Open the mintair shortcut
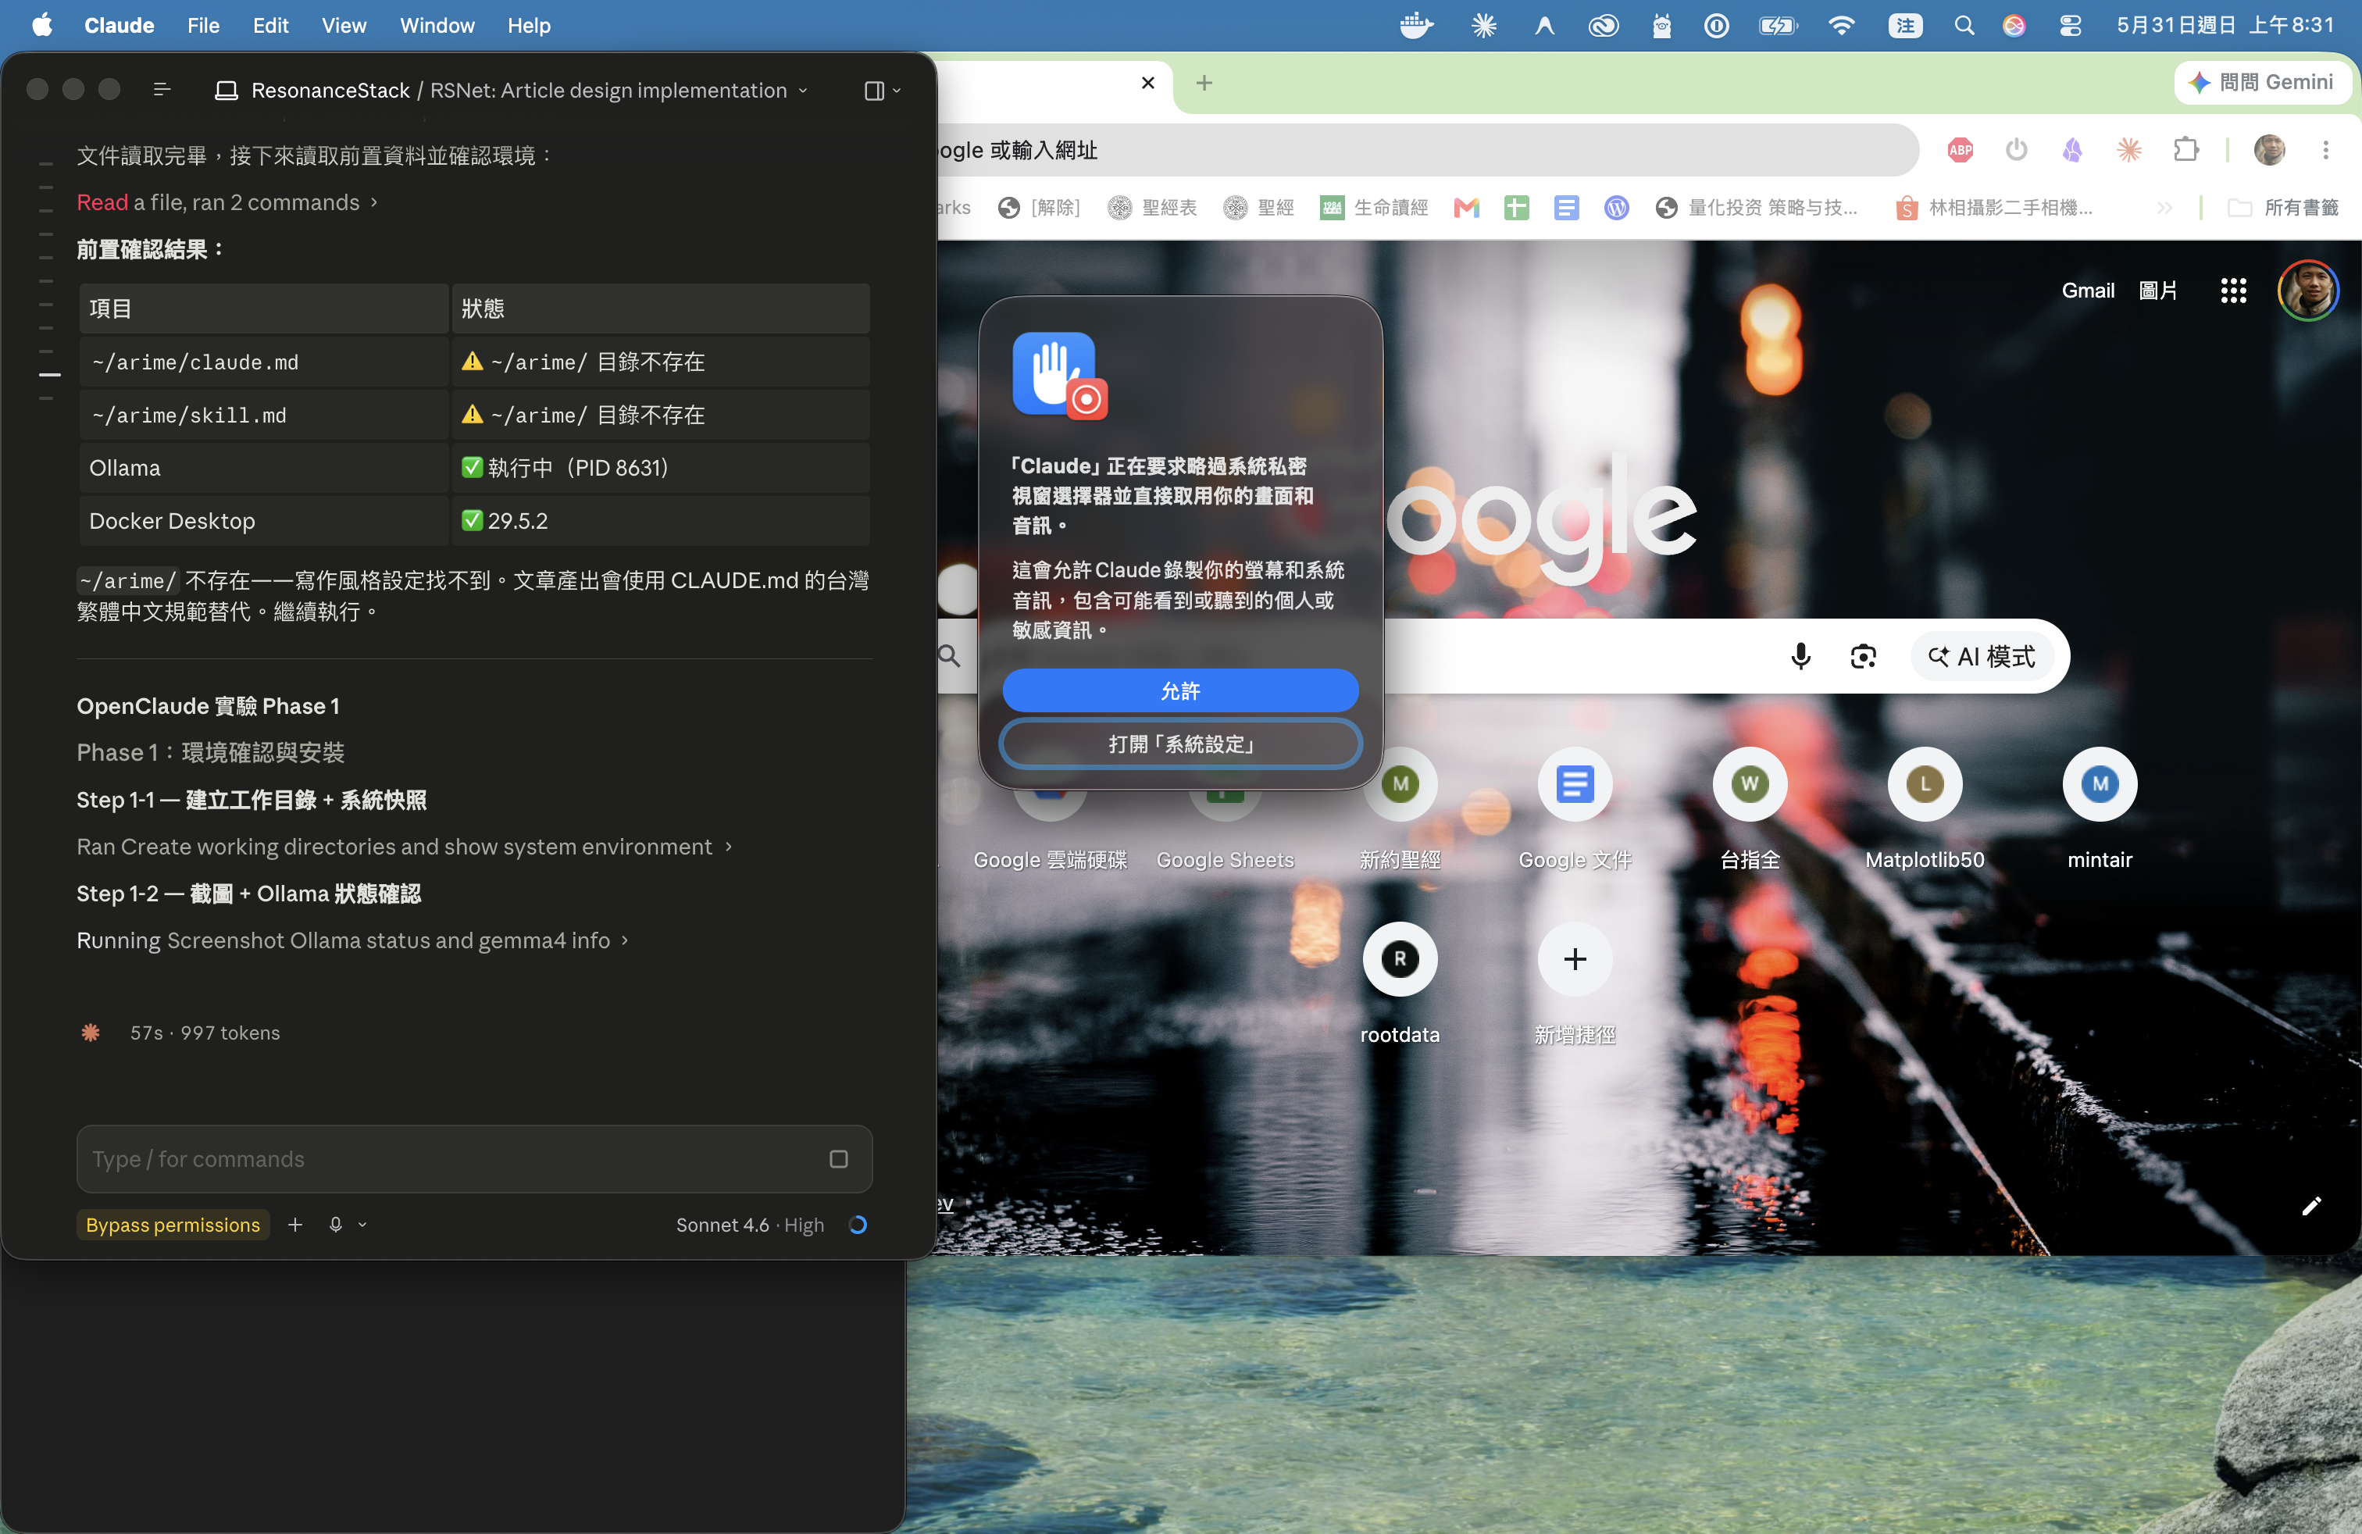The height and width of the screenshot is (1534, 2362). click(x=2100, y=808)
